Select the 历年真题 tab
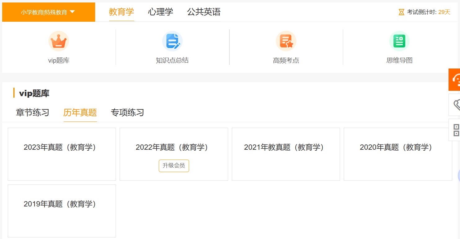The height and width of the screenshot is (239, 460). (80, 113)
